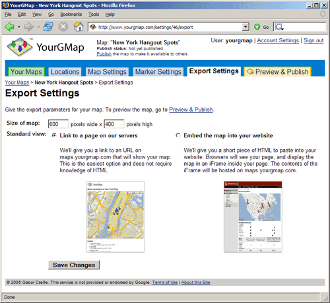Open Back history dropdown arrow

[x=19, y=27]
